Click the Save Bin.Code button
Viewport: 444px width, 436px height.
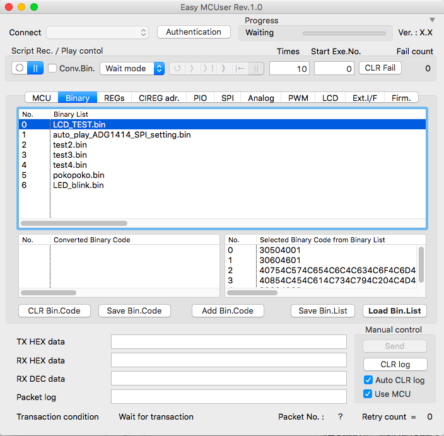(134, 311)
